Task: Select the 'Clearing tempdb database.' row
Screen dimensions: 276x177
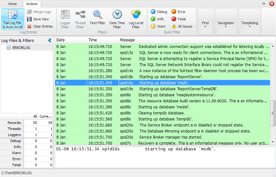Action: point(163,113)
